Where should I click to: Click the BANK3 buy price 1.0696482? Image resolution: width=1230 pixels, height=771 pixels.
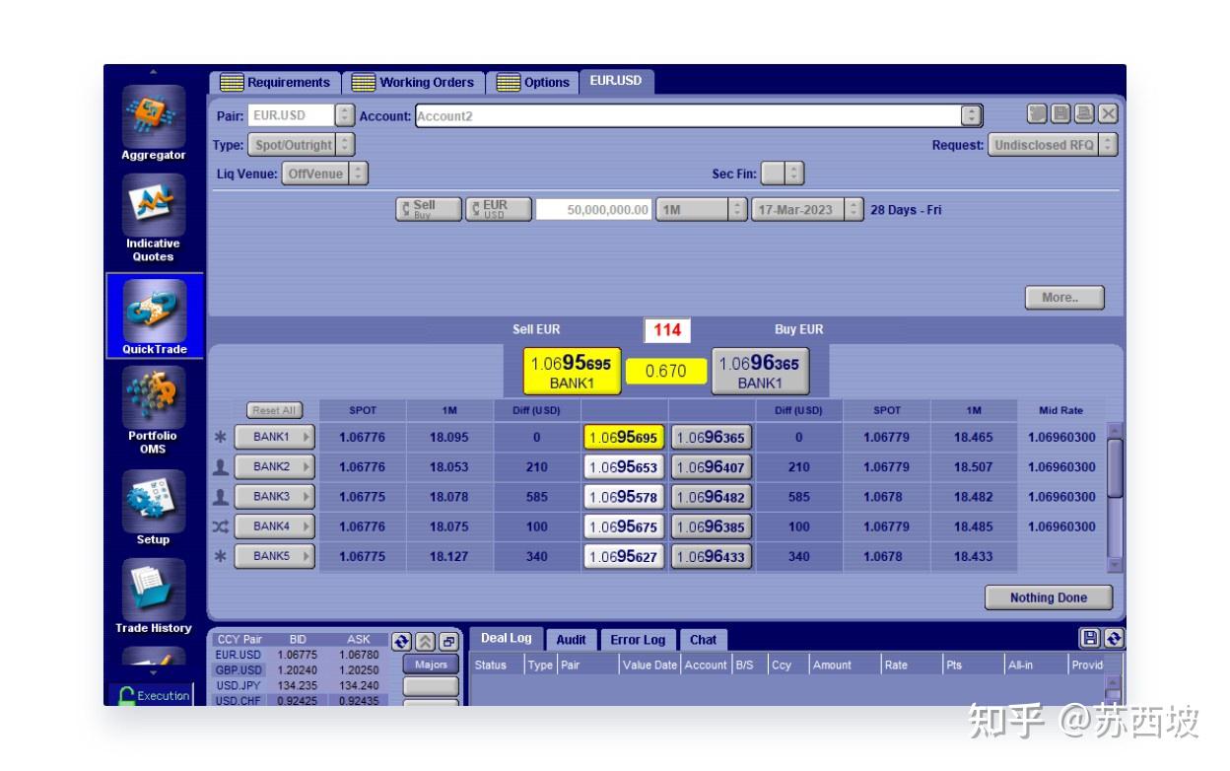pos(712,497)
